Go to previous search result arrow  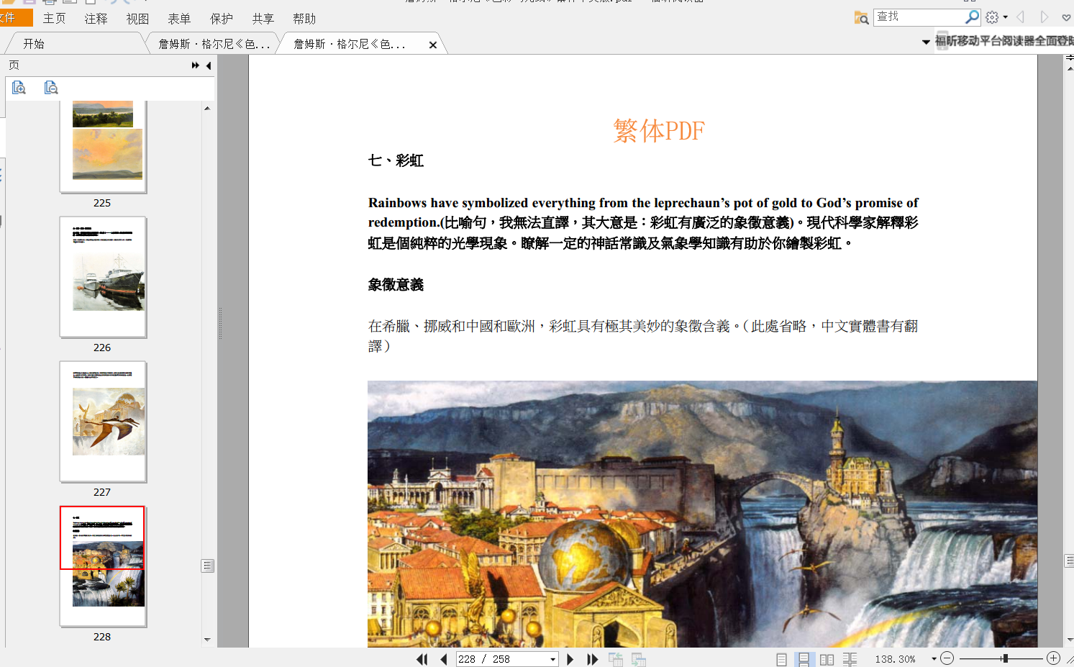pyautogui.click(x=1020, y=17)
